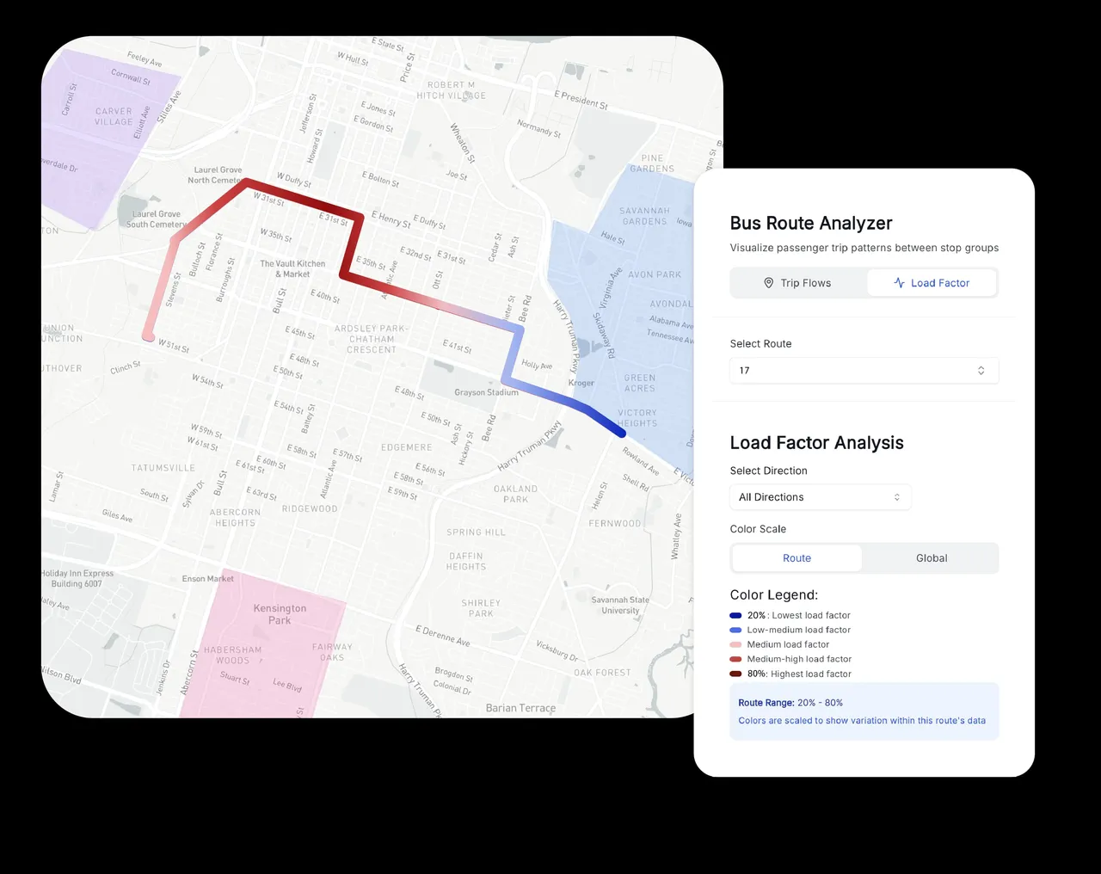Viewport: 1101px width, 874px height.
Task: Click the Robert M Hitch Village label
Action: [x=452, y=90]
